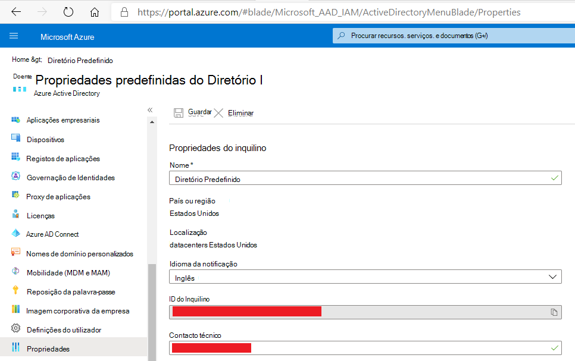Click the Nome text field
The image size is (575, 361).
pyautogui.click(x=365, y=178)
